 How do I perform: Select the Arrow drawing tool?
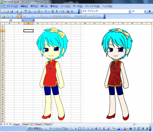coord(76,129)
